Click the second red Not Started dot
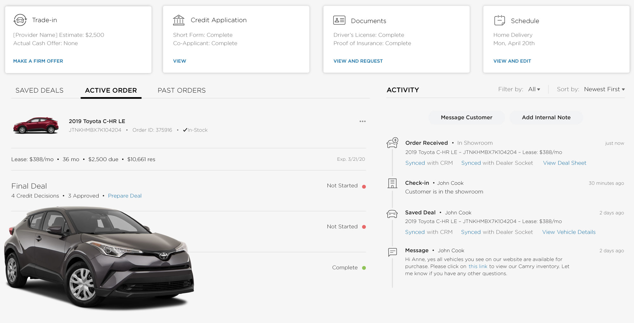 click(364, 227)
